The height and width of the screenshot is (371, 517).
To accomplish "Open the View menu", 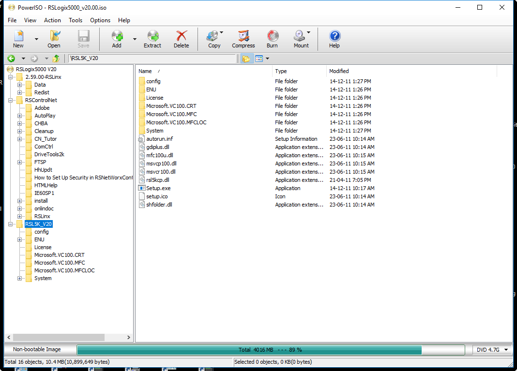I will pyautogui.click(x=30, y=20).
